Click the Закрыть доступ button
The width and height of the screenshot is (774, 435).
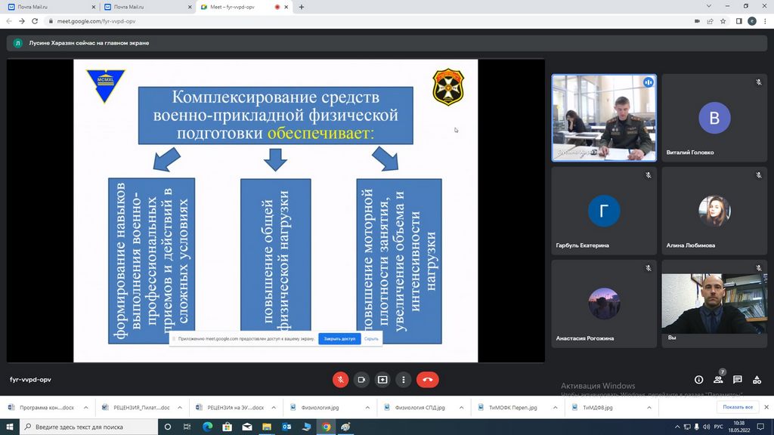coord(339,339)
